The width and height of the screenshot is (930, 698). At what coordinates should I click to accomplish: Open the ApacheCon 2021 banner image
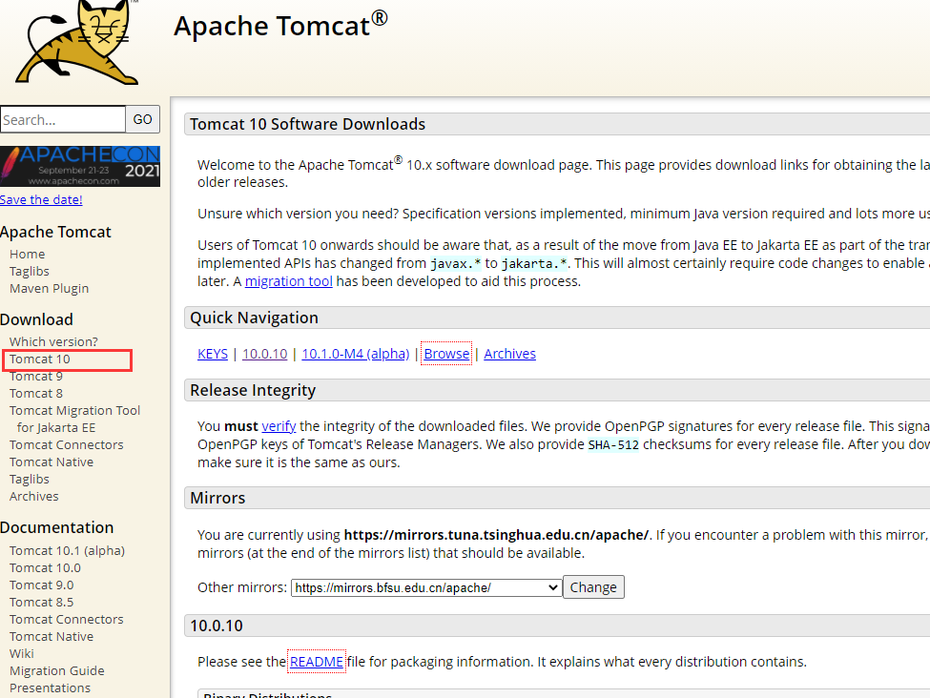coord(80,167)
